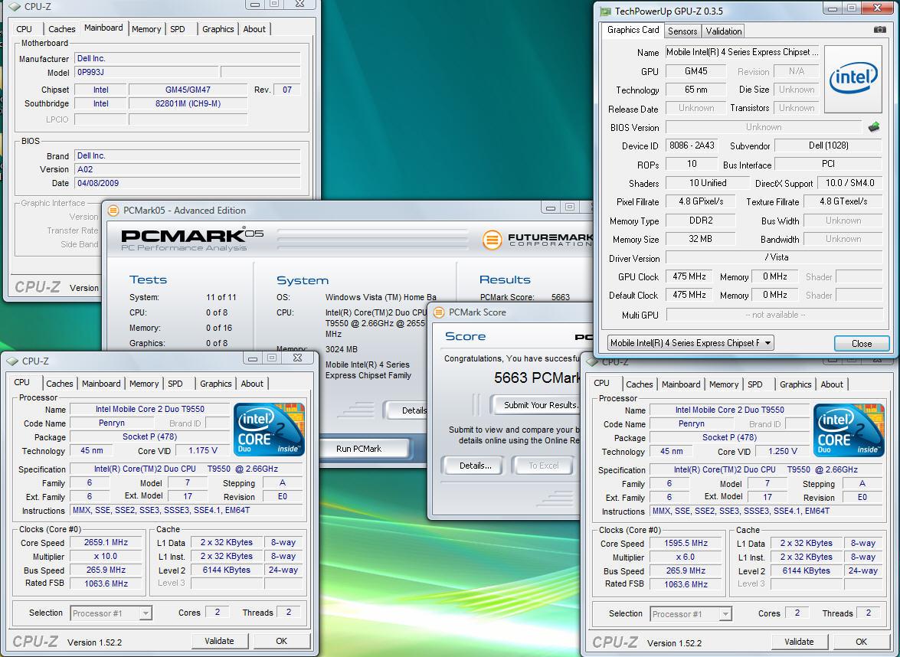Viewport: 900px width, 657px height.
Task: Click the motherboard model 0P993J field
Action: (x=146, y=72)
